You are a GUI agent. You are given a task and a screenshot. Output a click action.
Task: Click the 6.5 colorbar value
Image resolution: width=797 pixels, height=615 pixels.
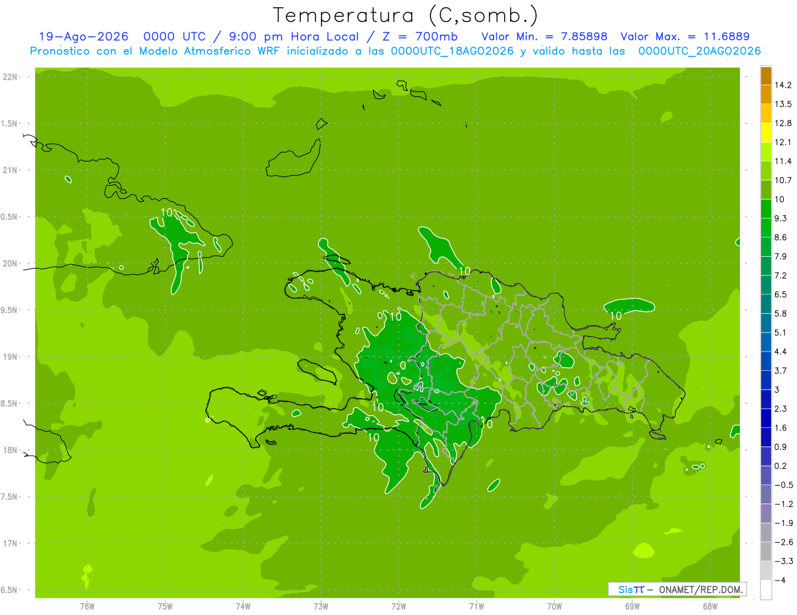pyautogui.click(x=781, y=295)
